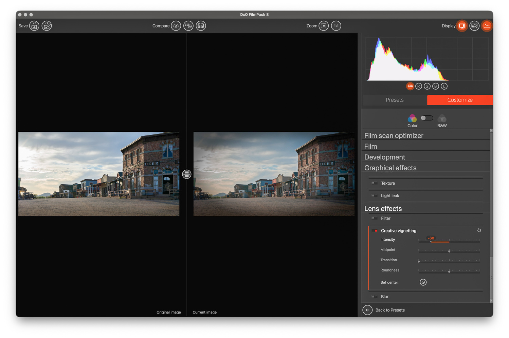Image resolution: width=509 pixels, height=338 pixels.
Task: Click the side-by-side split compare icon
Action: pyautogui.click(x=201, y=26)
